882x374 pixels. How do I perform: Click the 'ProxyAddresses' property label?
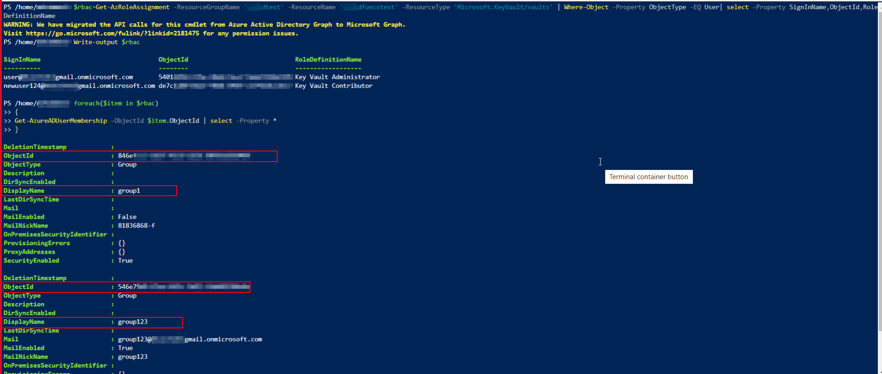[x=30, y=252]
